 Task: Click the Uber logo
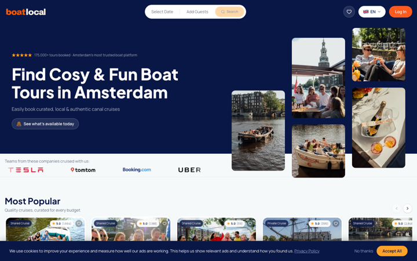pyautogui.click(x=189, y=170)
